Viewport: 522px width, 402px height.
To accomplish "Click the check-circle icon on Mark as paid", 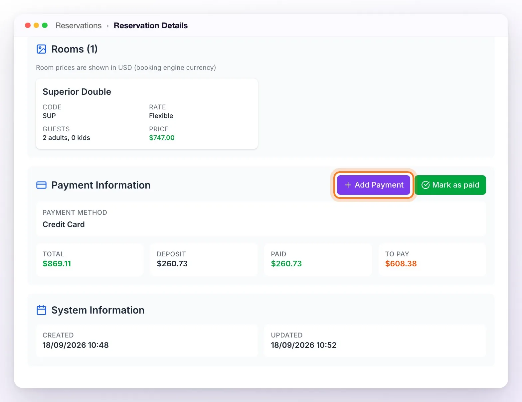I will coord(426,185).
